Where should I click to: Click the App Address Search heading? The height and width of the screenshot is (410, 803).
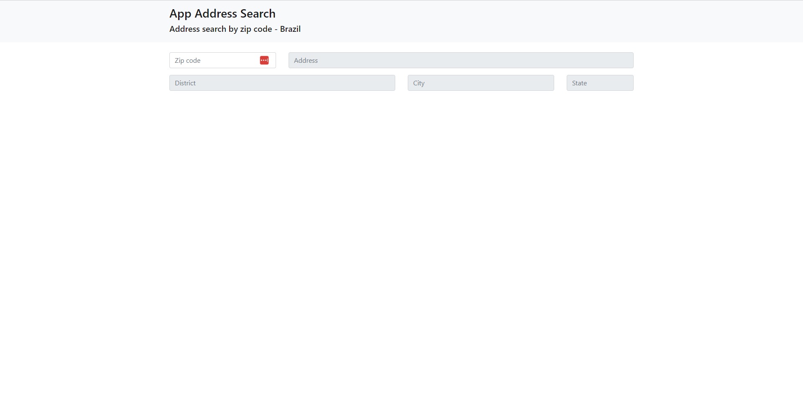222,13
